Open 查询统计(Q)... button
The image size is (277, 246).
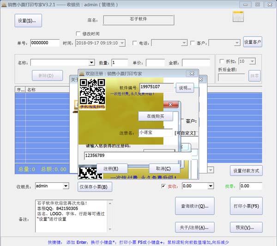(195, 206)
